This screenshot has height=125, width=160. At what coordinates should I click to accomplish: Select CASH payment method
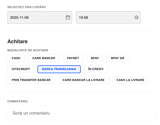pos(16,58)
